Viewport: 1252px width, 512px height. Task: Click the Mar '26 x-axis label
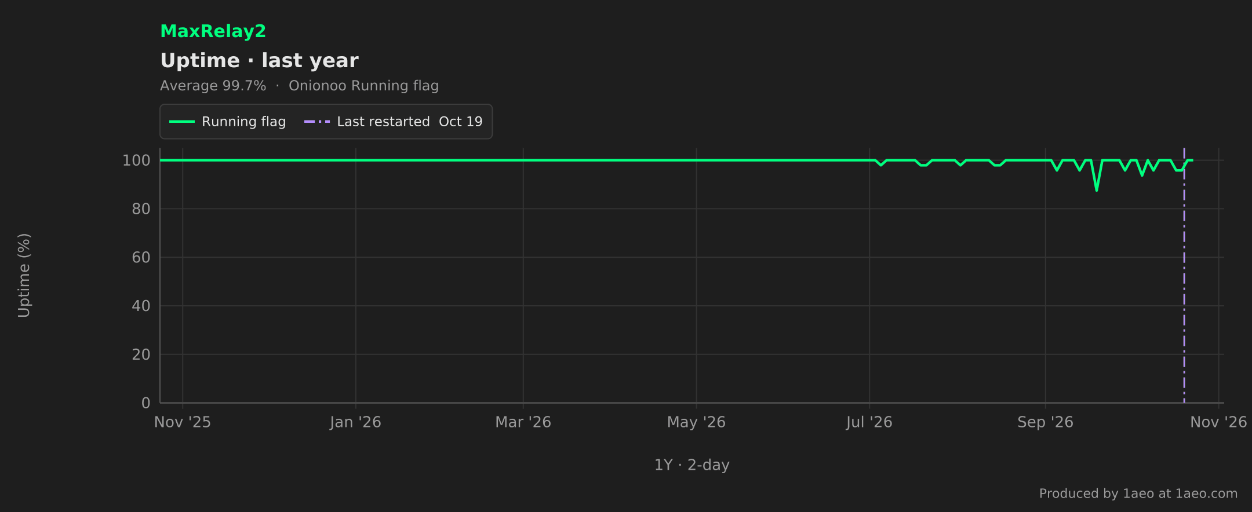pyautogui.click(x=523, y=422)
